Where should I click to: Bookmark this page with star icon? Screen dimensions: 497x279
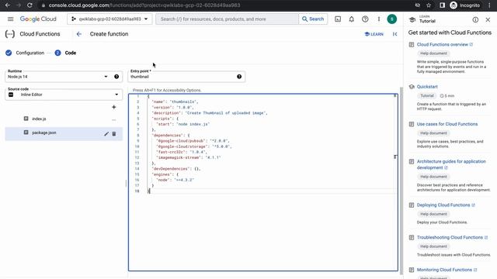click(x=429, y=5)
